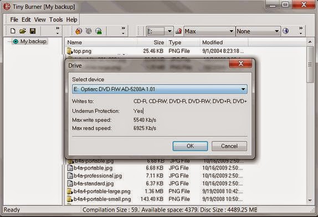Click the Disc Size 4489.25 status entry
This screenshot has height=217, width=318.
pos(228,210)
